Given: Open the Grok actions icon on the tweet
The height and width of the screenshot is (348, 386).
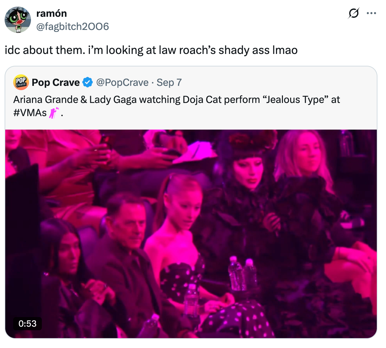Looking at the screenshot, I should [x=353, y=13].
